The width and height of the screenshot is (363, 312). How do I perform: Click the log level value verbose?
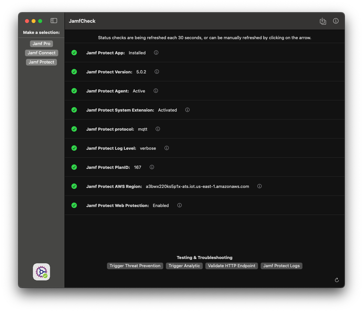click(148, 148)
